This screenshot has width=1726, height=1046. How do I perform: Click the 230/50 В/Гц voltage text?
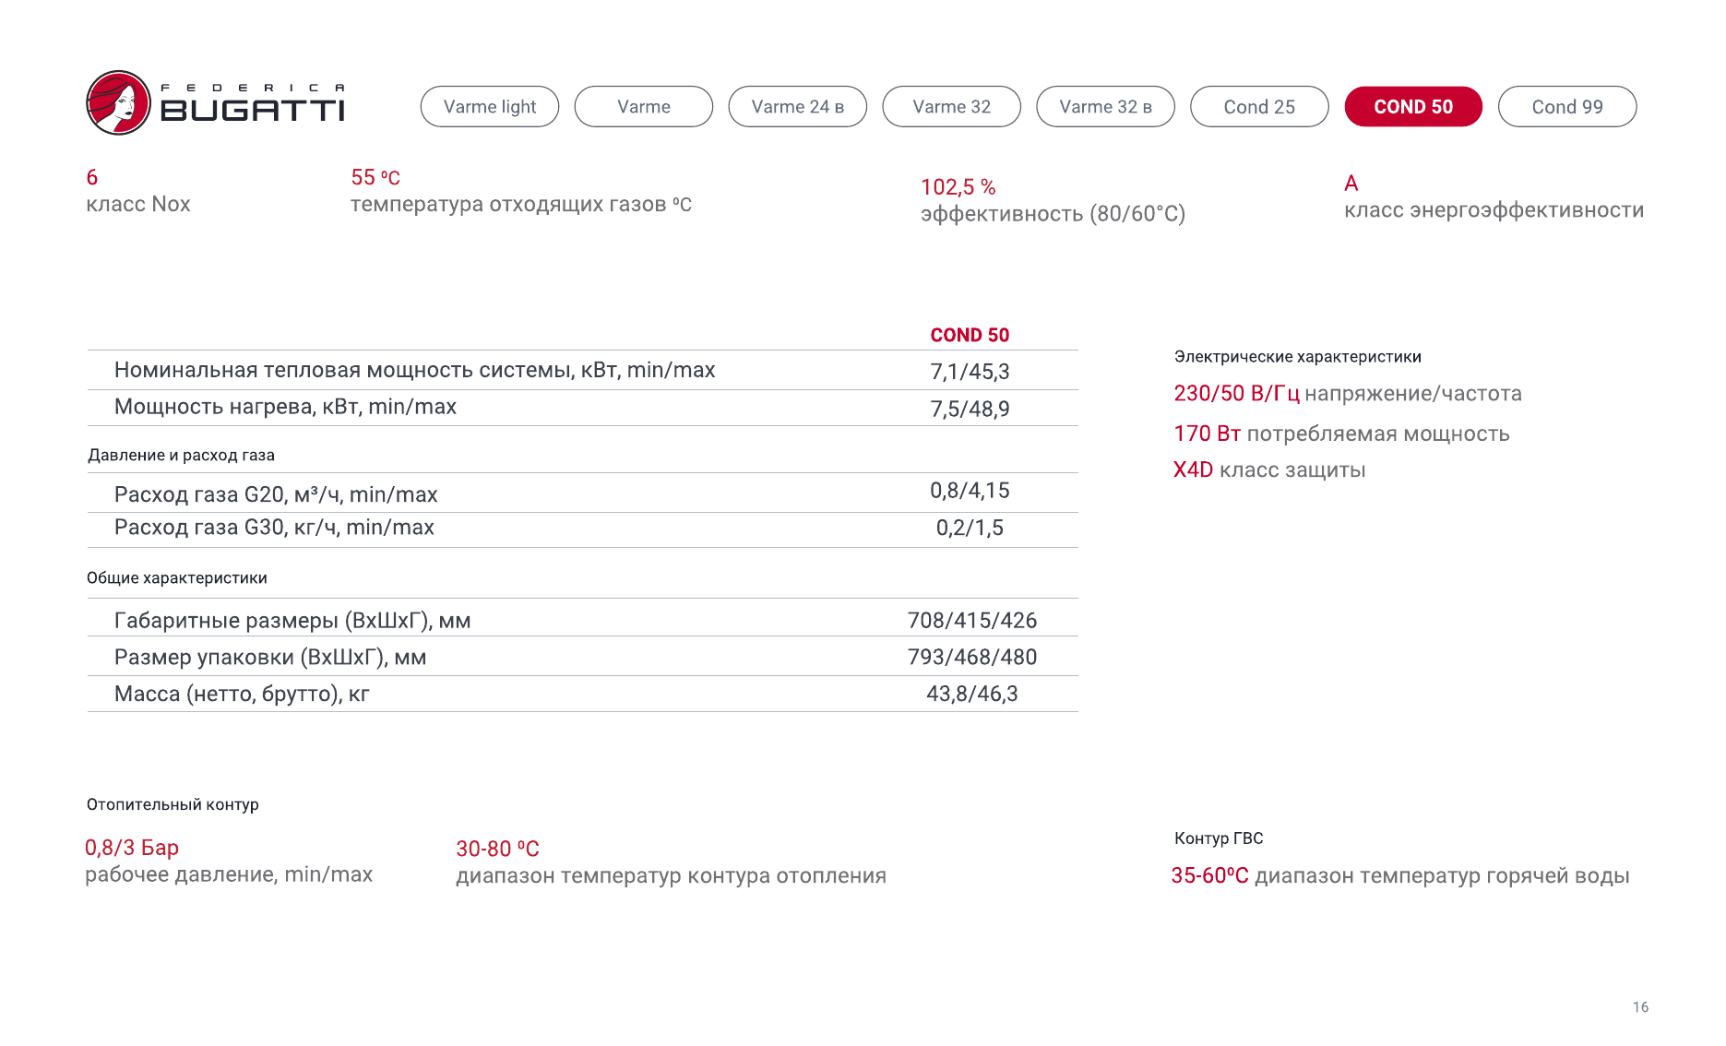(1236, 394)
